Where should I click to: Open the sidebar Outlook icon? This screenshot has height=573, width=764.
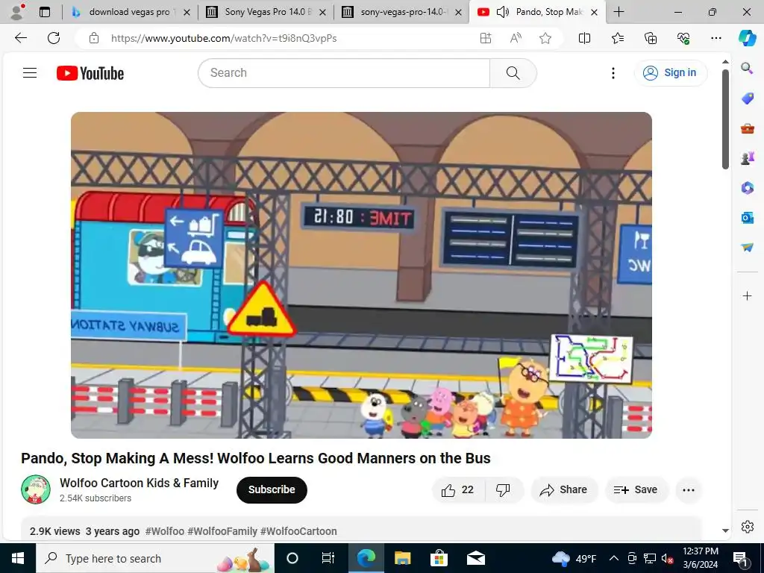747,218
